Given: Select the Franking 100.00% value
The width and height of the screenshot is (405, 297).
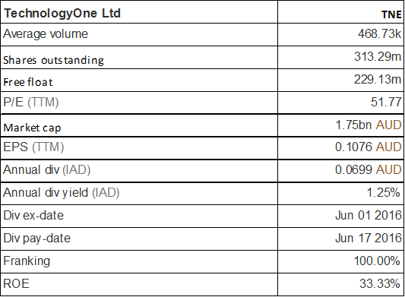Looking at the screenshot, I should (377, 261).
